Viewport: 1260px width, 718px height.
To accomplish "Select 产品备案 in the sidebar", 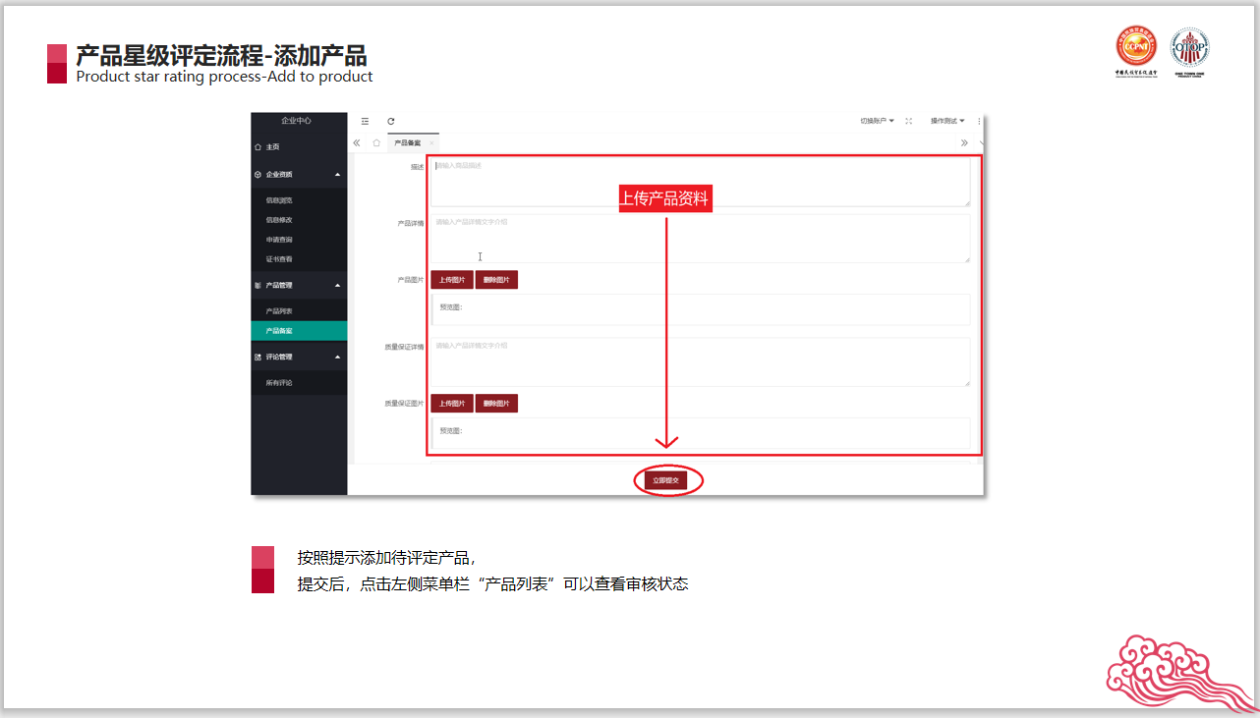I will coord(299,331).
